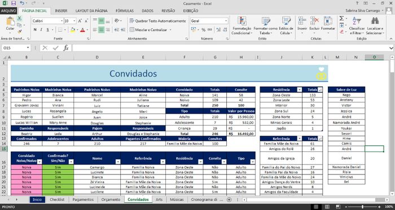Save the workbook with the floppy disk icon

[14, 3]
